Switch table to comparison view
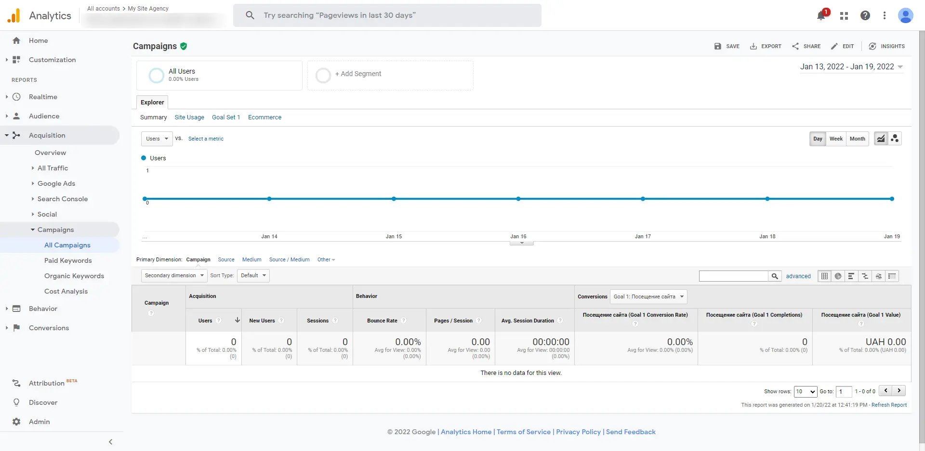 pos(865,276)
